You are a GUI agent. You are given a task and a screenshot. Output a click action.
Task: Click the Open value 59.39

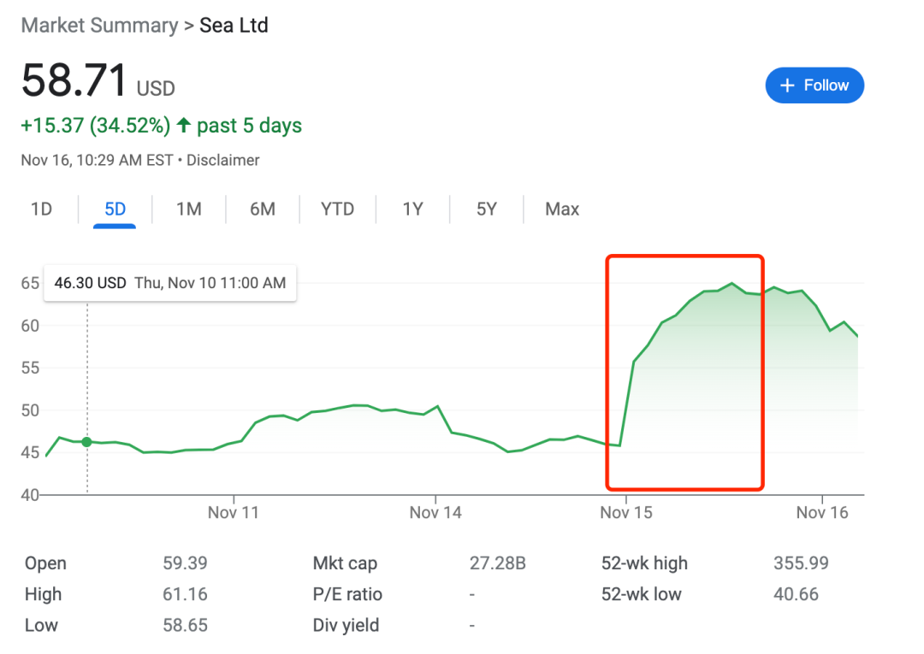185,563
